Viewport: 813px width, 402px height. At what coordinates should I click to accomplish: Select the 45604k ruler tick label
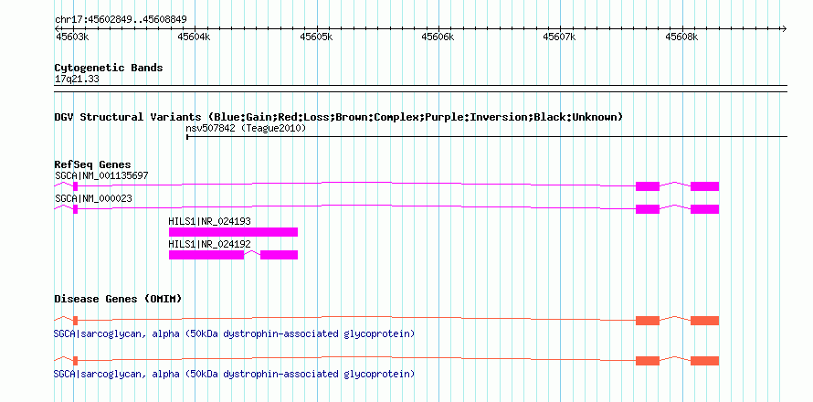(x=194, y=37)
